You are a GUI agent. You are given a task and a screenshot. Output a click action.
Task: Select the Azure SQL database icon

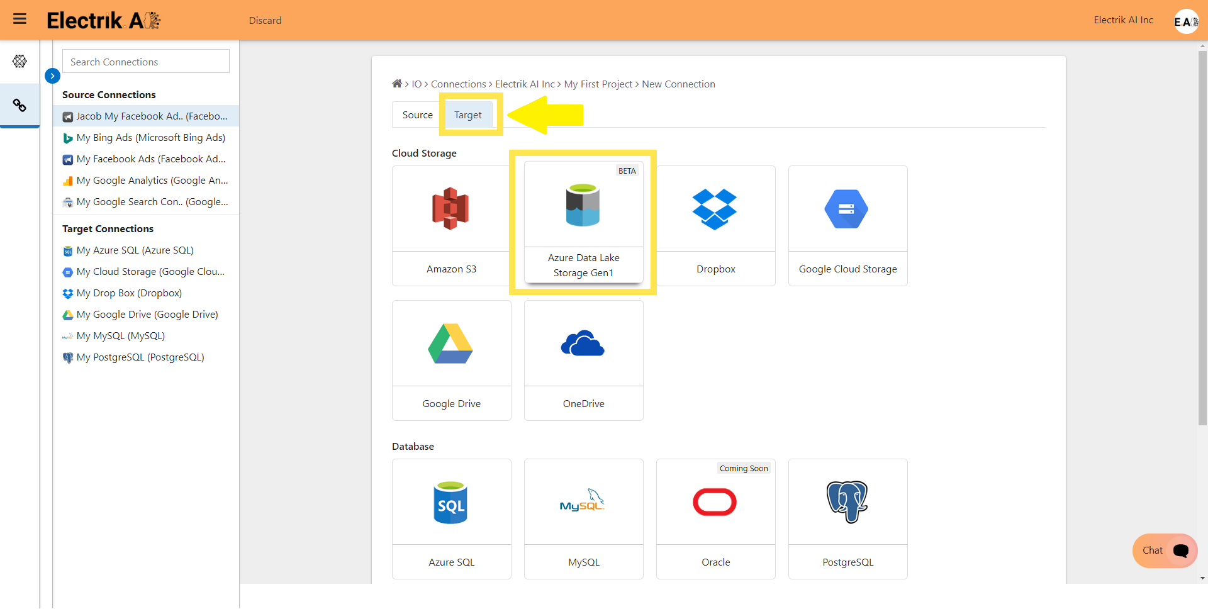[450, 501]
